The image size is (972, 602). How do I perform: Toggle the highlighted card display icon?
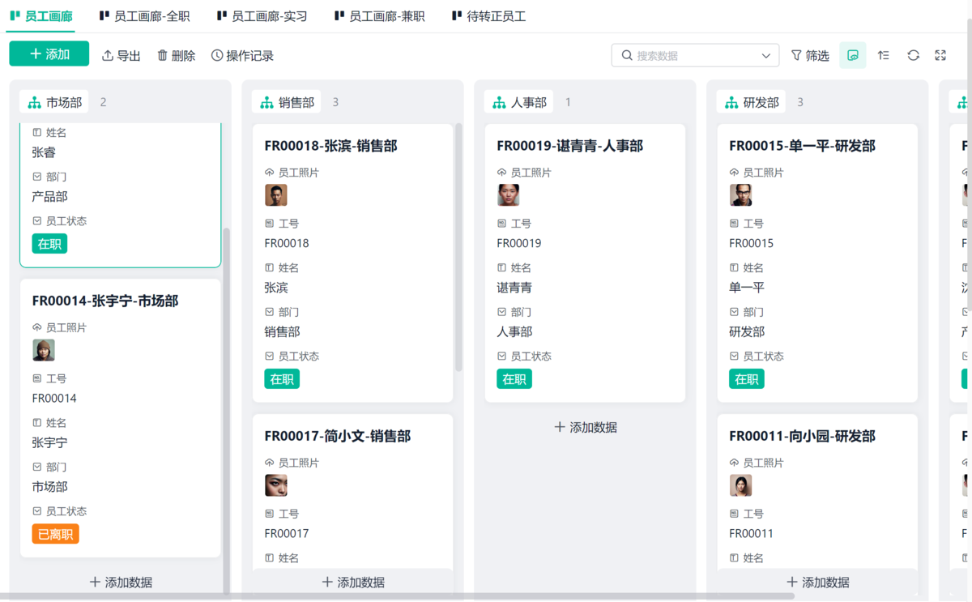[853, 55]
